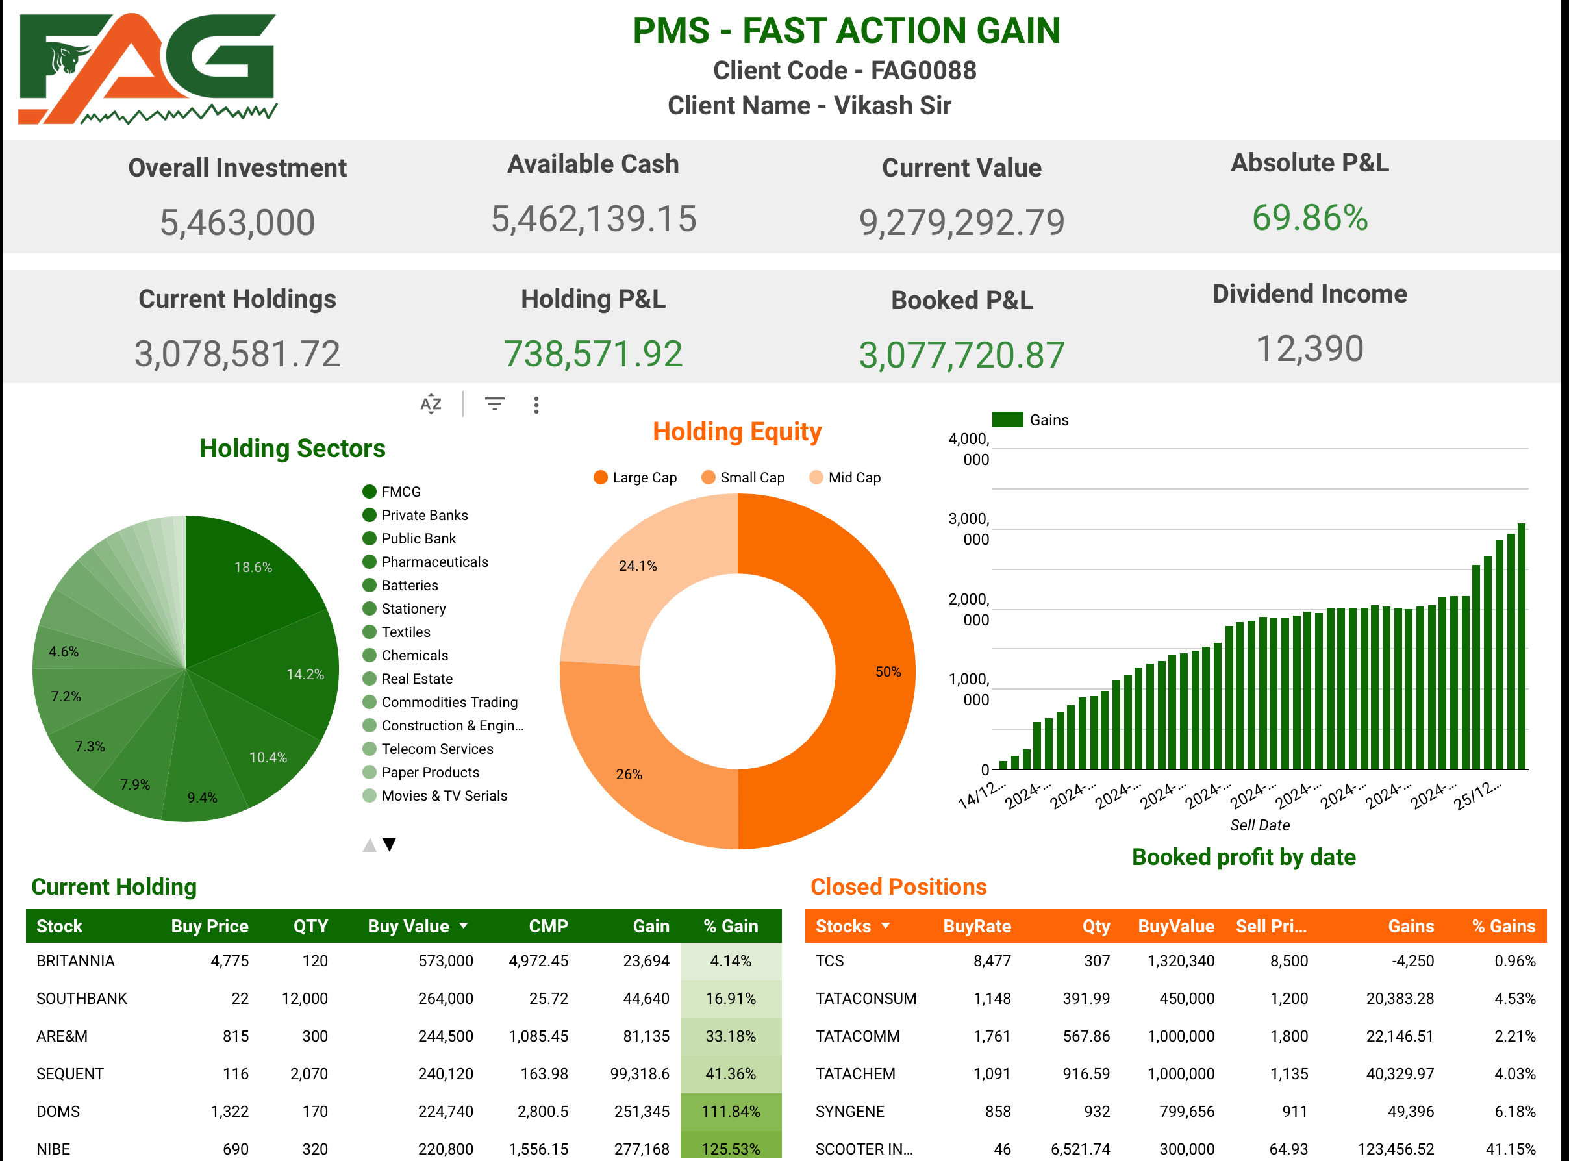This screenshot has width=1569, height=1161.
Task: Select the BRITANNIA row stock name
Action: point(75,961)
